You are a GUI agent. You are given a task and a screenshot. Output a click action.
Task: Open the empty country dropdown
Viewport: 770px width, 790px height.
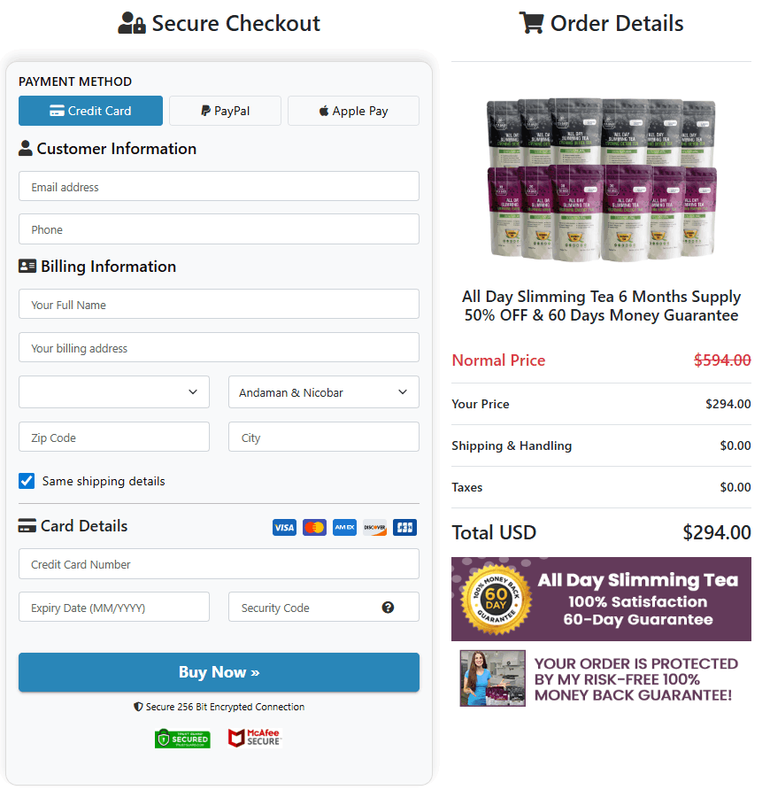coord(114,392)
